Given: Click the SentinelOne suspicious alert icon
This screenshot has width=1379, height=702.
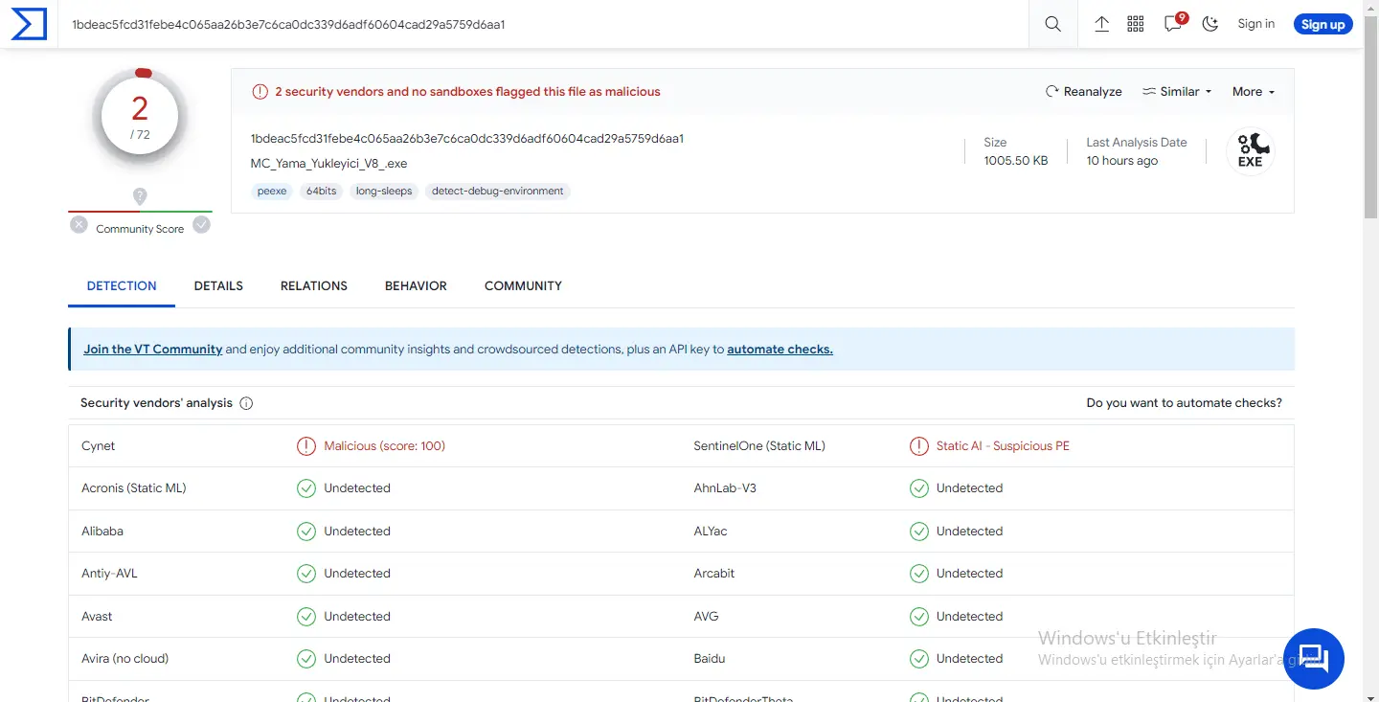Looking at the screenshot, I should point(919,446).
